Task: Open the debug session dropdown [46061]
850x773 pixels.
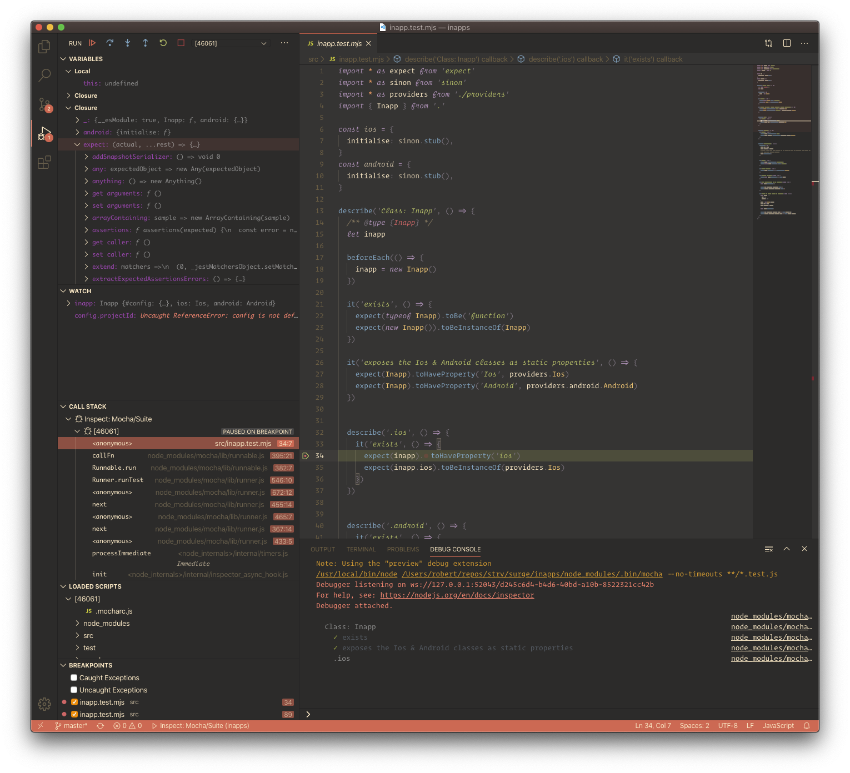Action: (231, 43)
